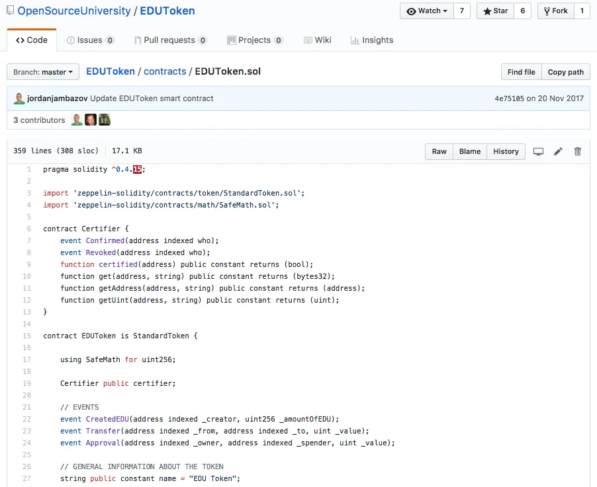The image size is (597, 487).
Task: Expand the Branch: master dropdown
Action: click(43, 72)
